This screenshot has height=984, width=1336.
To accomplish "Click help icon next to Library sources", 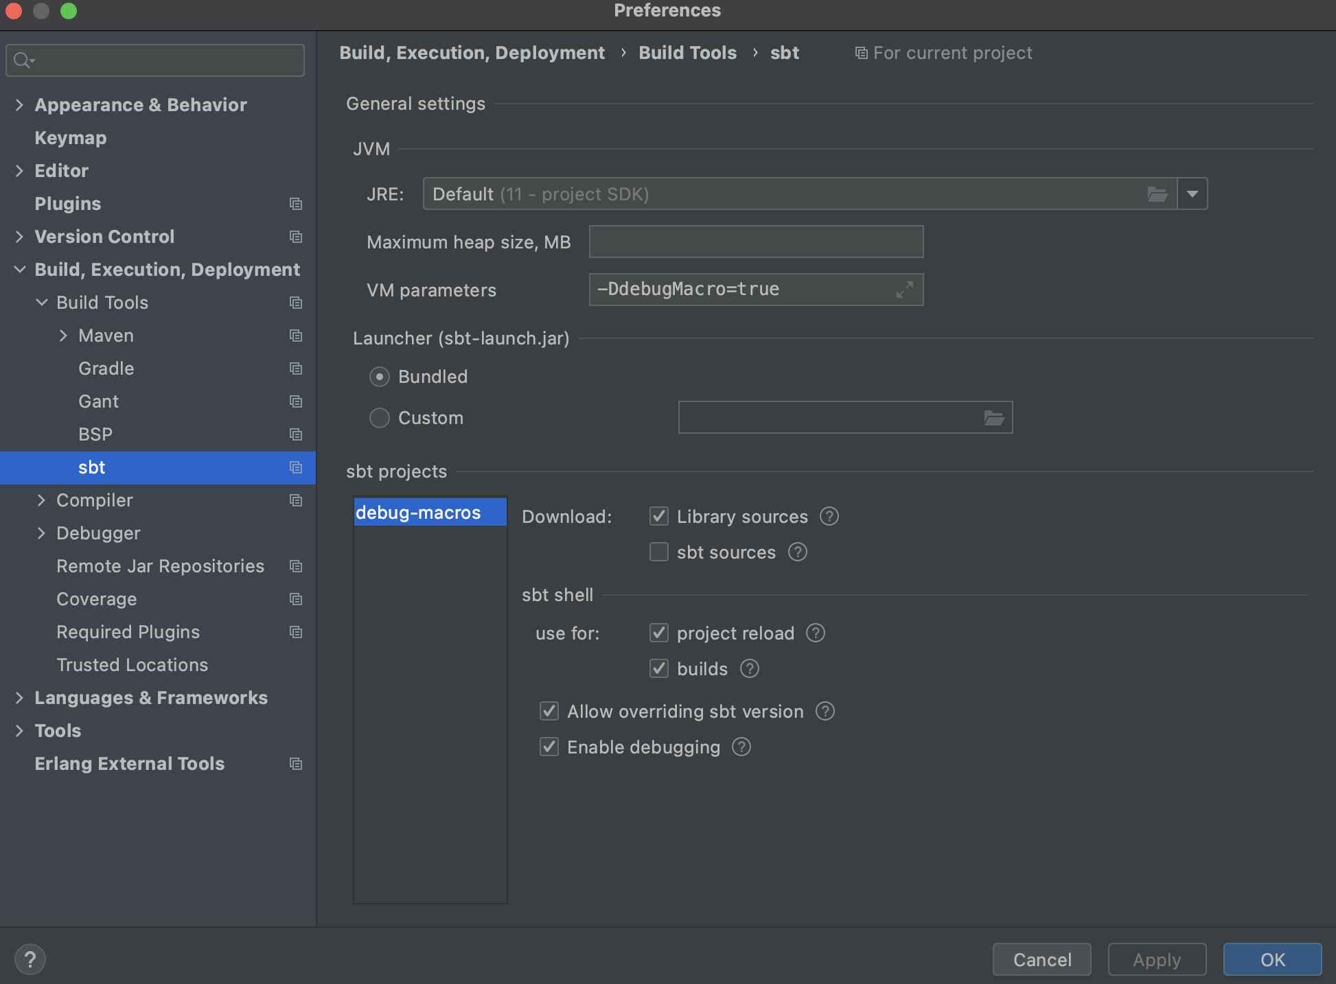I will point(829,516).
